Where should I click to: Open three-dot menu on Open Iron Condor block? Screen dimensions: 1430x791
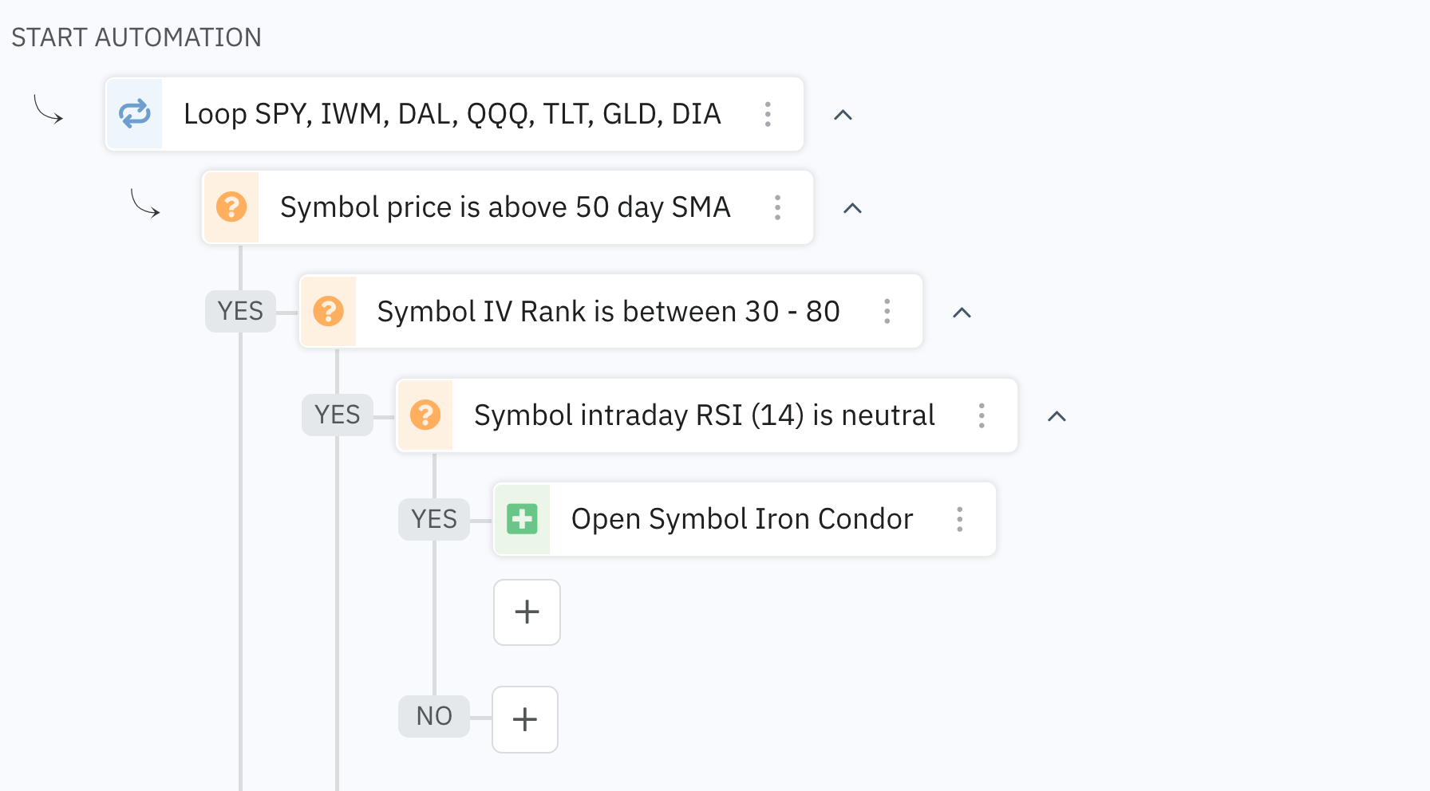pyautogui.click(x=960, y=519)
